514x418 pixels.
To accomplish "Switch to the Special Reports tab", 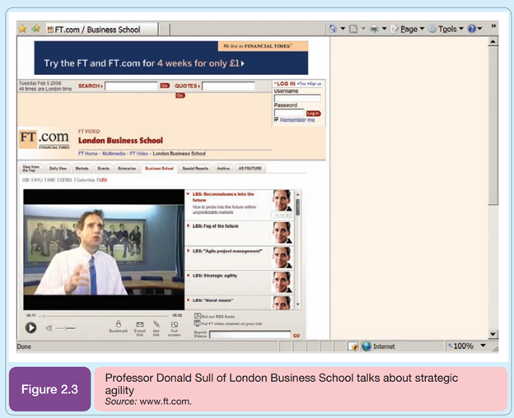I will (x=195, y=168).
